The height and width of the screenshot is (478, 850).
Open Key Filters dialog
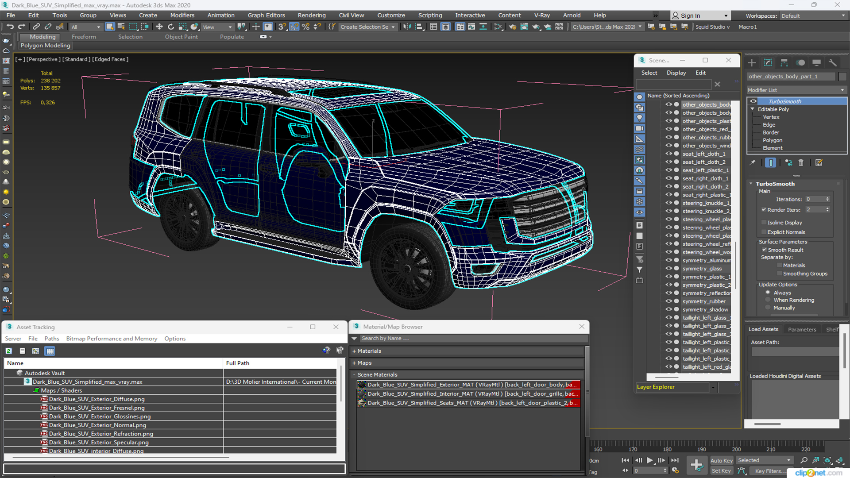pyautogui.click(x=770, y=471)
